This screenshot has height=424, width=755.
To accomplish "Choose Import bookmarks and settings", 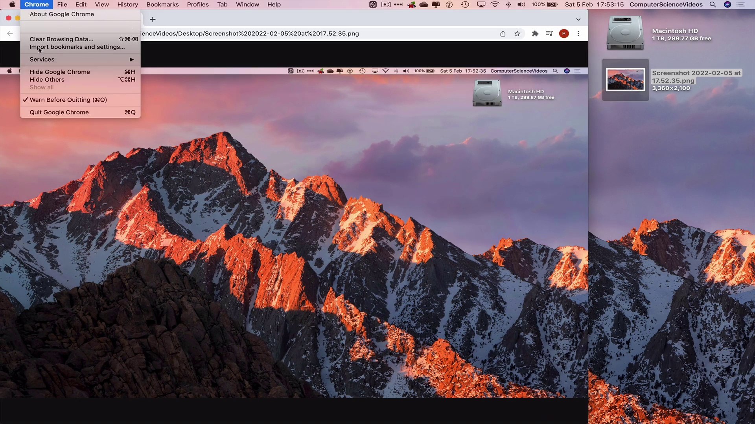I will (x=77, y=47).
